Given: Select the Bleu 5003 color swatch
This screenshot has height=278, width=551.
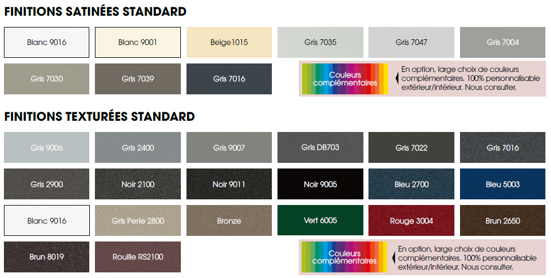Looking at the screenshot, I should [503, 184].
